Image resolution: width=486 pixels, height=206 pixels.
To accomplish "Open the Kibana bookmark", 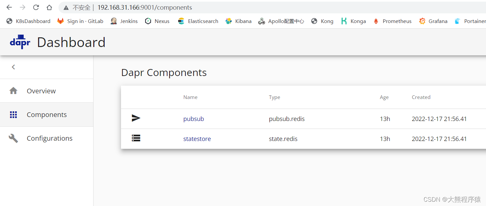I will (242, 21).
